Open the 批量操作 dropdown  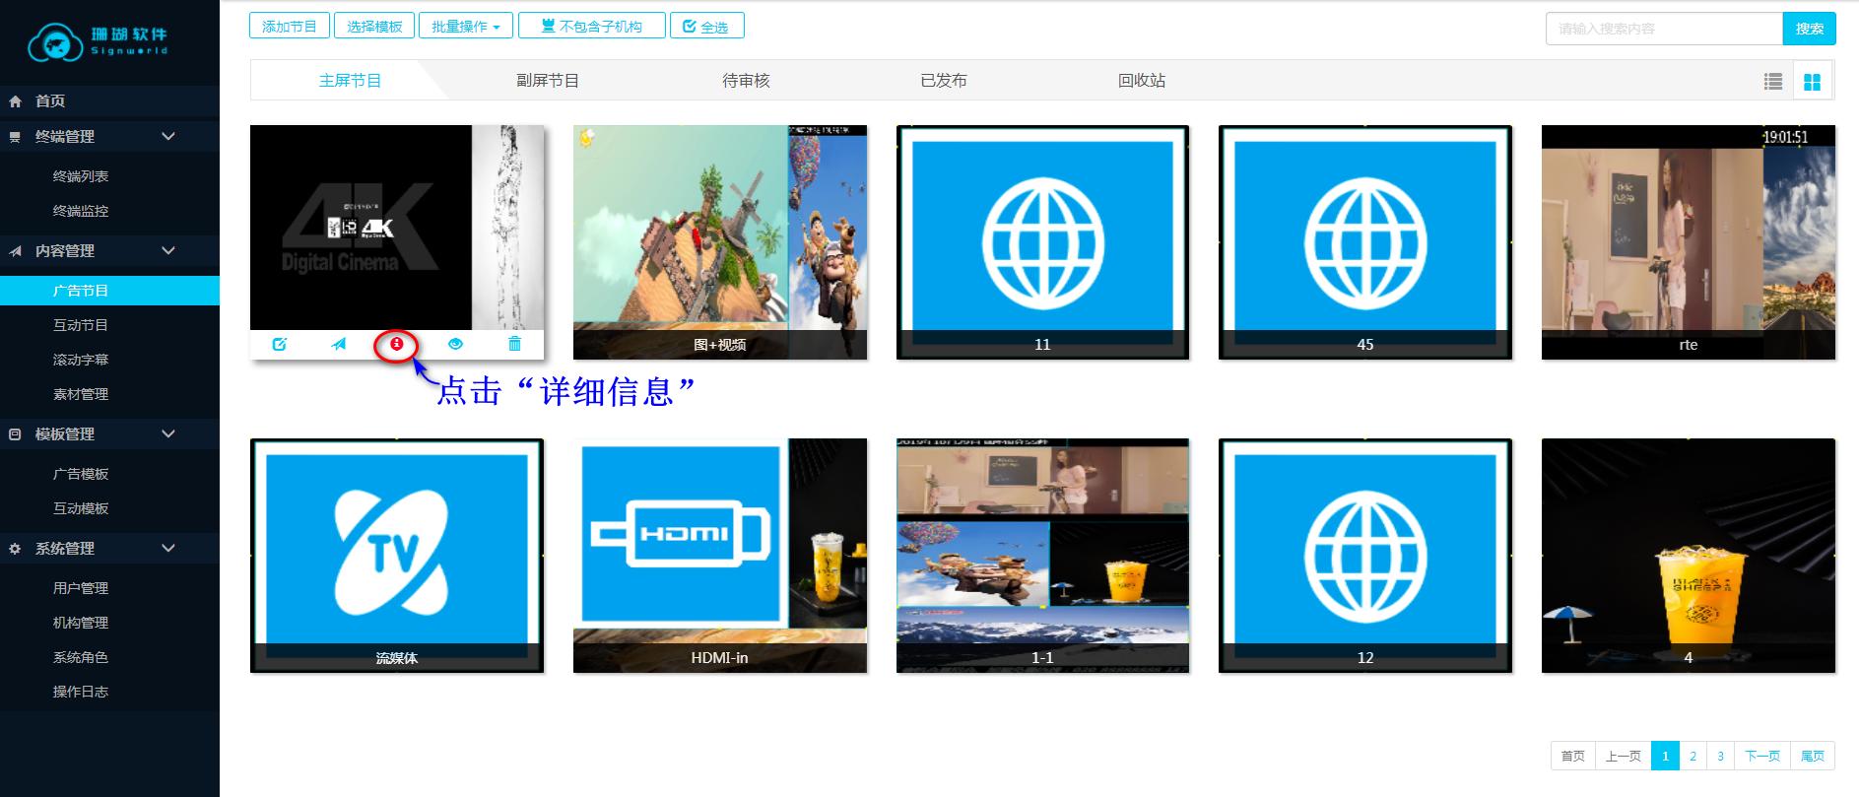466,27
